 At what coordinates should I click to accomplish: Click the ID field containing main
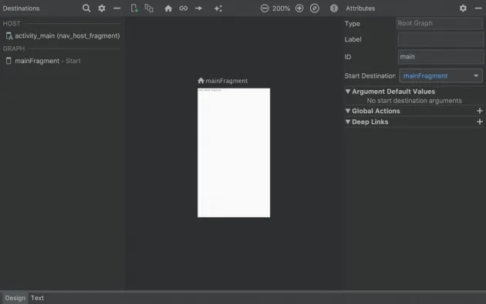[440, 57]
